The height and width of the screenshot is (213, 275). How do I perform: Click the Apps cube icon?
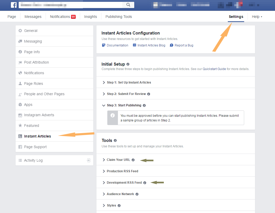pyautogui.click(x=20, y=105)
